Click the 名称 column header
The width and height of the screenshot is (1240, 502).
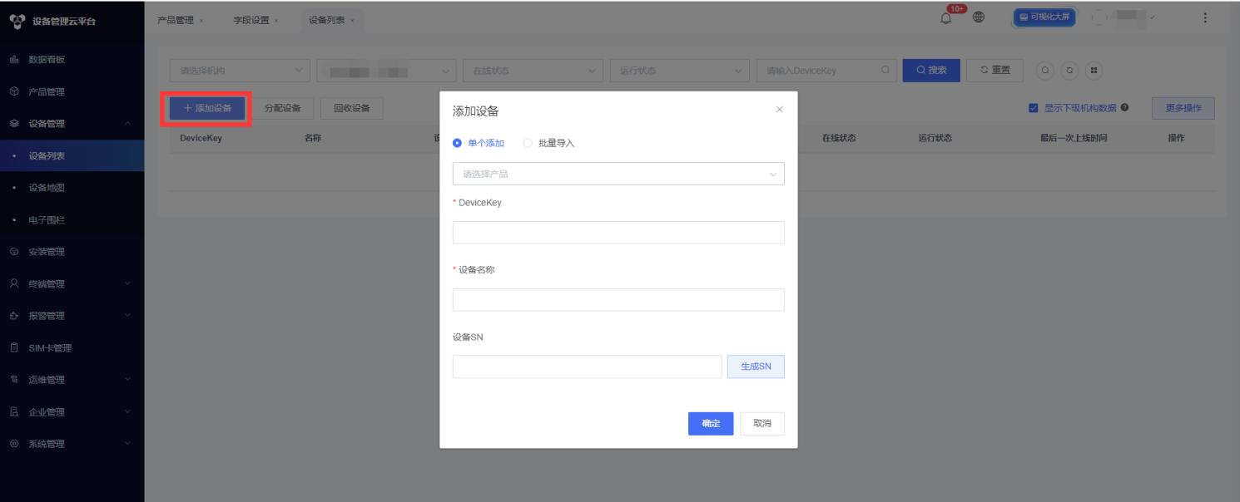click(x=313, y=138)
